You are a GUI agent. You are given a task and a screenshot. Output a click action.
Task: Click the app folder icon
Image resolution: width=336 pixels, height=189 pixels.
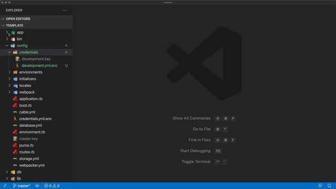[13, 33]
